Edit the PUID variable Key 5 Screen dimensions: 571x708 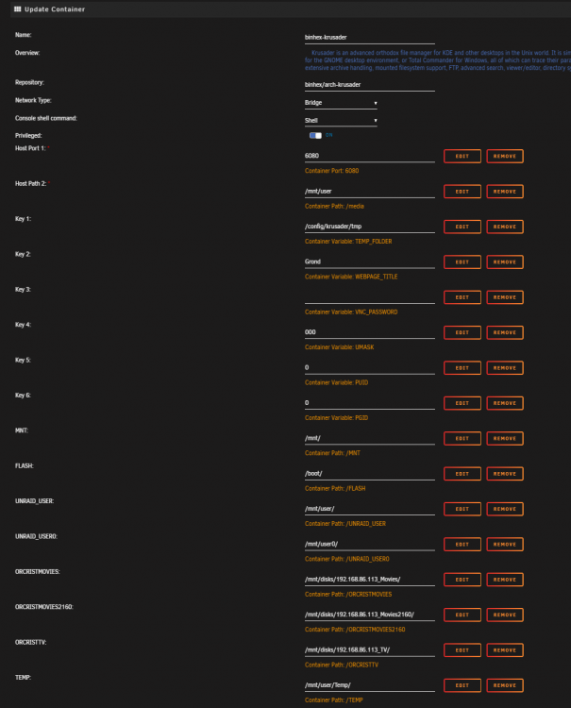462,368
